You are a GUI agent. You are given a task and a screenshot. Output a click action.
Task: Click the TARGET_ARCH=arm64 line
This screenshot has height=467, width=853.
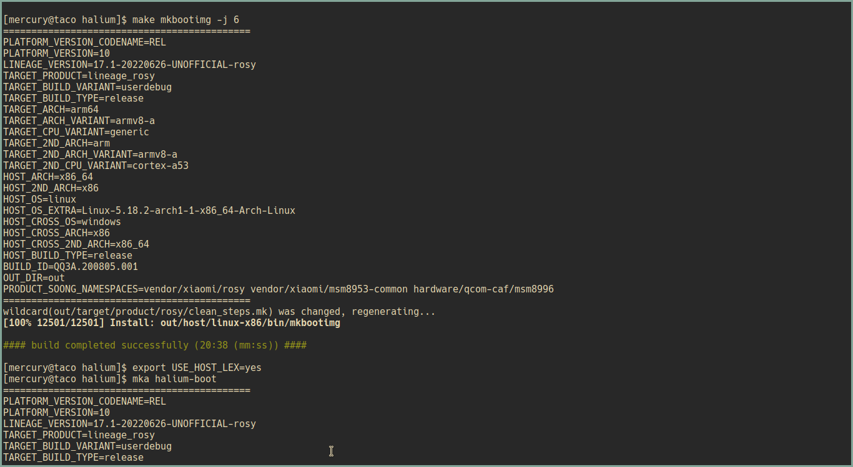[x=51, y=110]
